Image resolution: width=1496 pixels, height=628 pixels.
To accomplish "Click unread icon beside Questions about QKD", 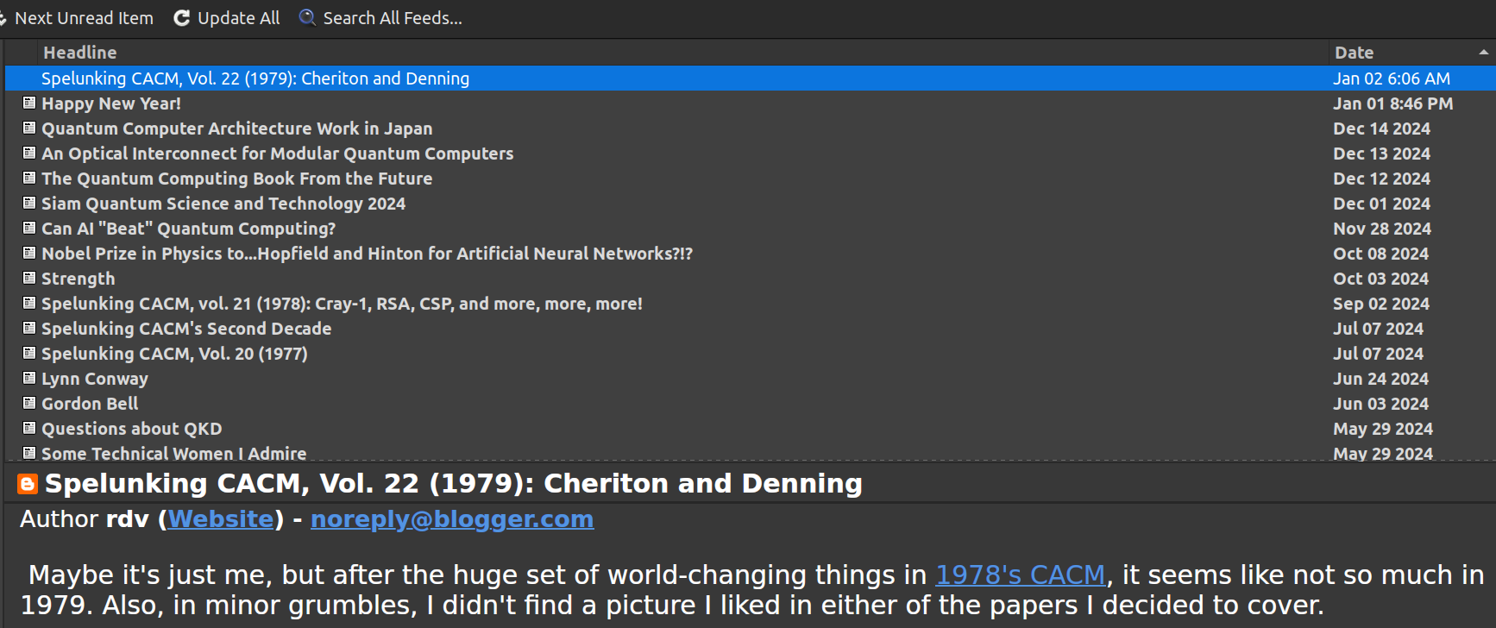I will coord(29,429).
